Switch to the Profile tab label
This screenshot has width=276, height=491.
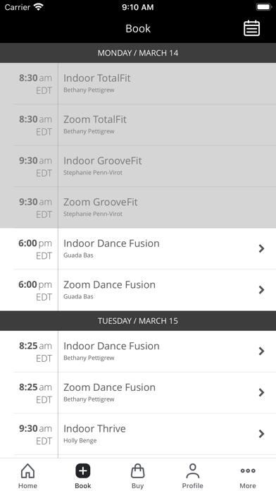tap(192, 485)
